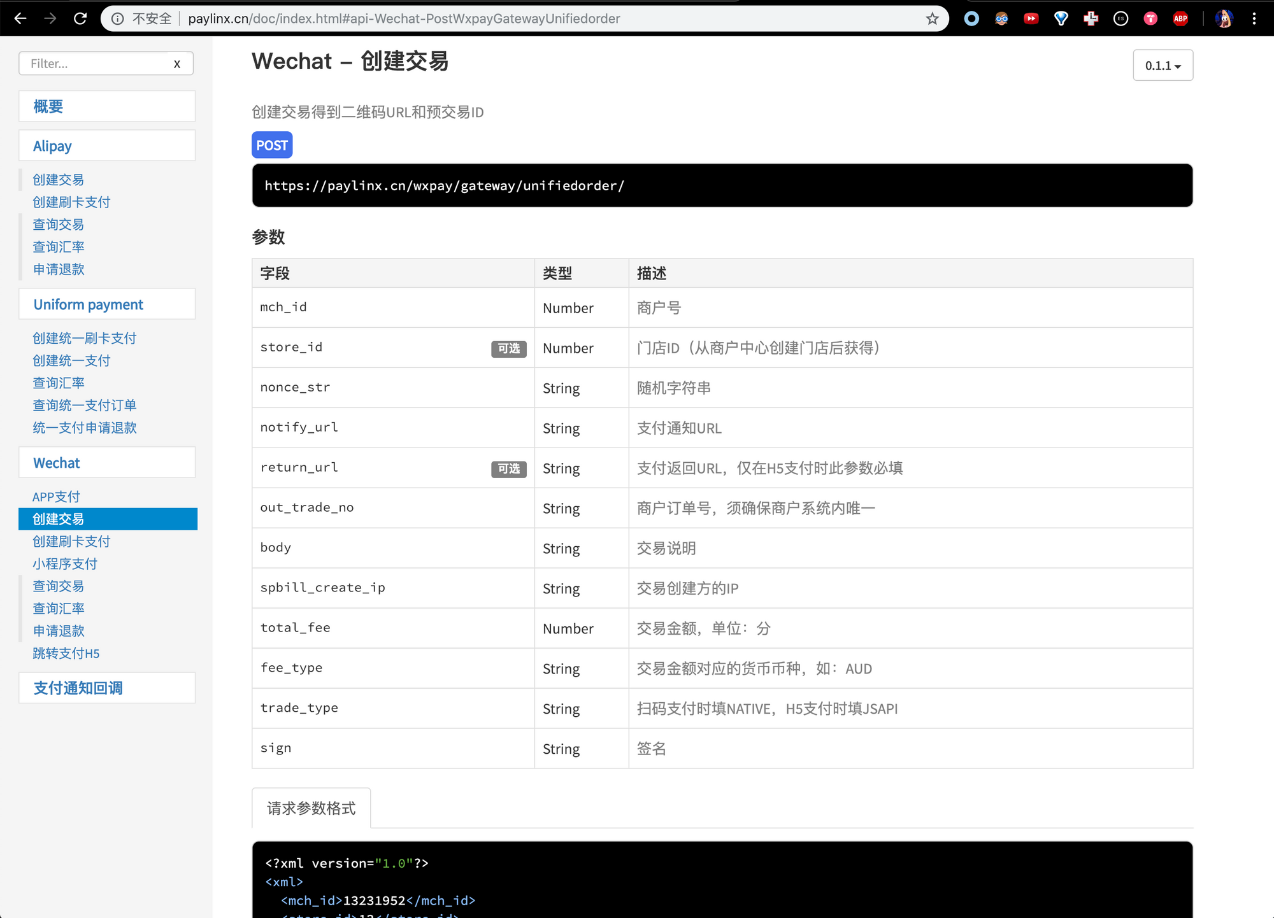Navigate to APP支付 in the sidebar
1274x918 pixels.
[56, 496]
